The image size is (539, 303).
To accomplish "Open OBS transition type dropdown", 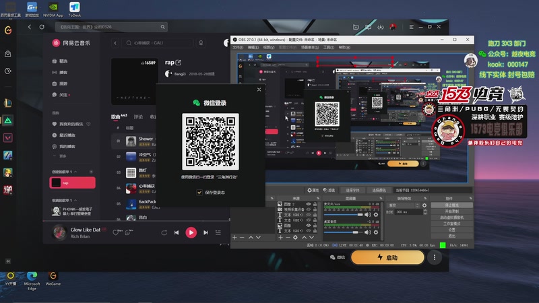I will [x=403, y=205].
